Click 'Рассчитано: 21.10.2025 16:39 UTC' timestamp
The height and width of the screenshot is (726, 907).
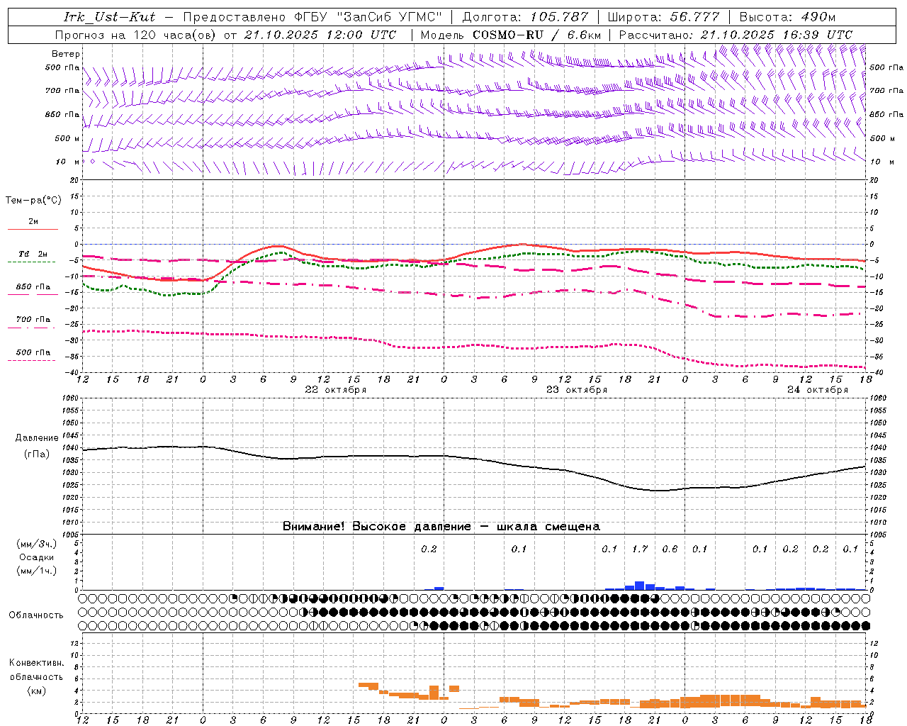point(736,35)
